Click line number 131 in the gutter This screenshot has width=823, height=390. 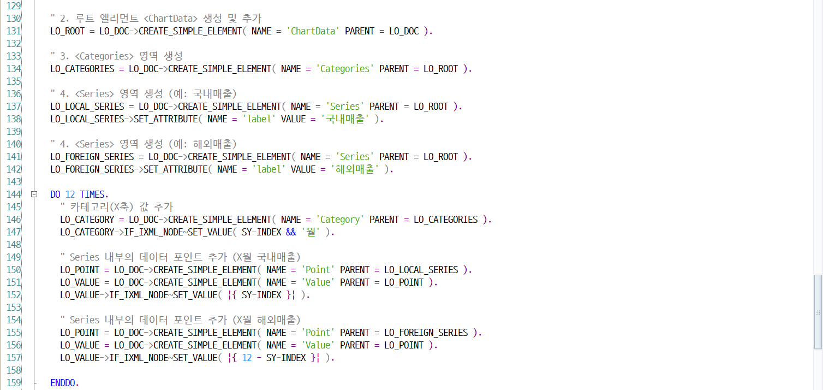point(13,31)
